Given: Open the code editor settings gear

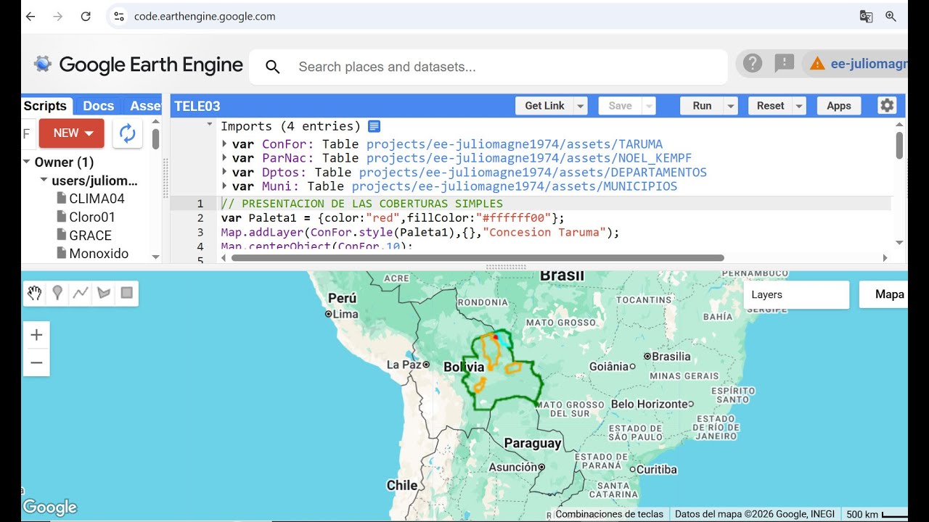Looking at the screenshot, I should [887, 106].
